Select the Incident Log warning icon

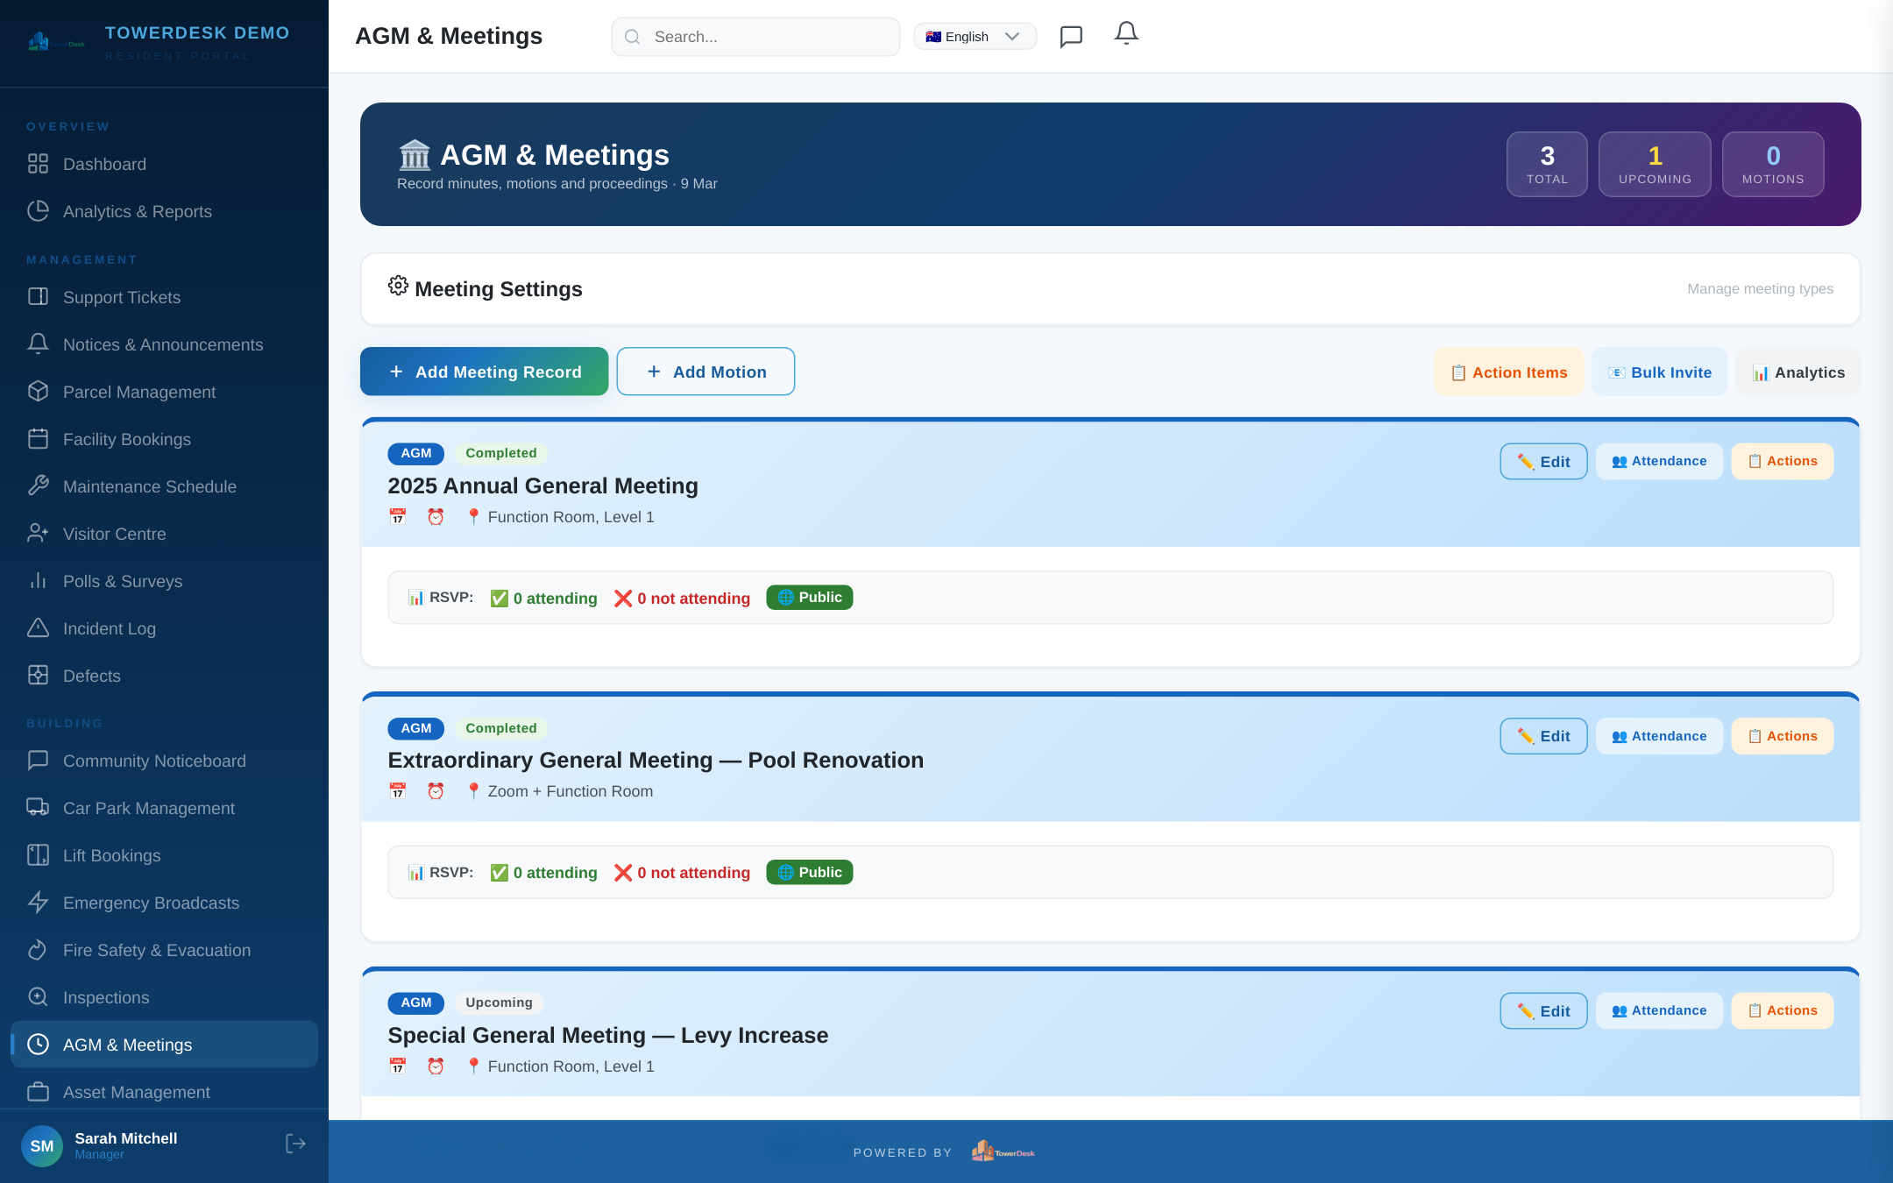(39, 628)
